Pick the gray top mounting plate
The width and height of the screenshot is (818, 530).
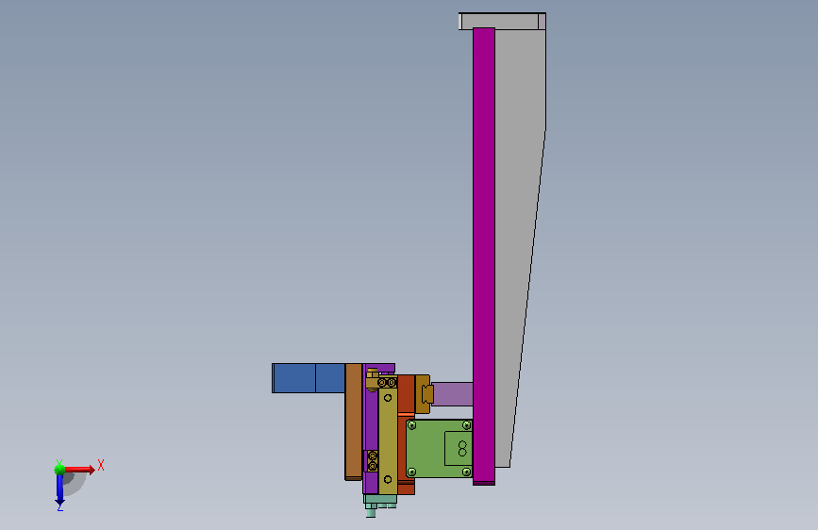tap(502, 22)
